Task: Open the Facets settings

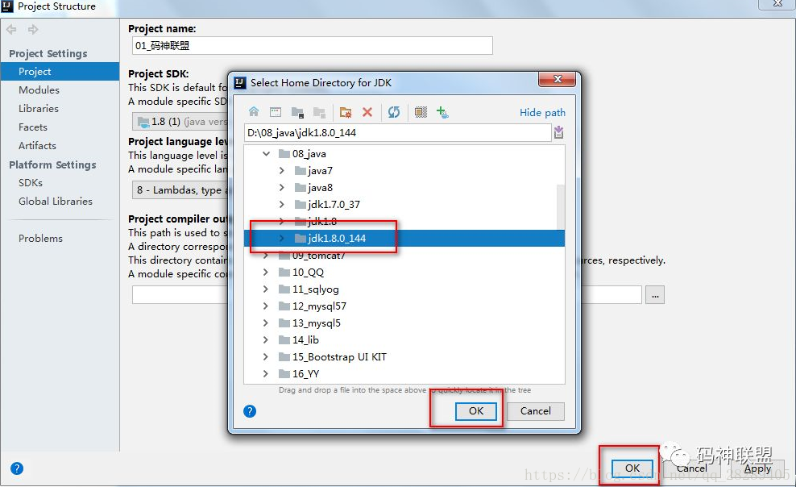Action: coord(33,127)
